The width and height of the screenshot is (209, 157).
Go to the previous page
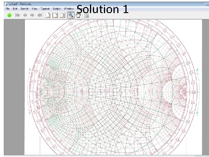[25, 15]
